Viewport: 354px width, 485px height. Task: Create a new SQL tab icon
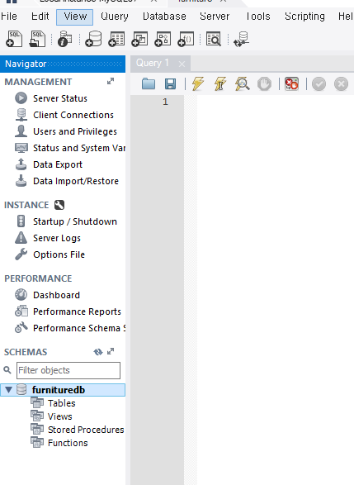[x=14, y=40]
